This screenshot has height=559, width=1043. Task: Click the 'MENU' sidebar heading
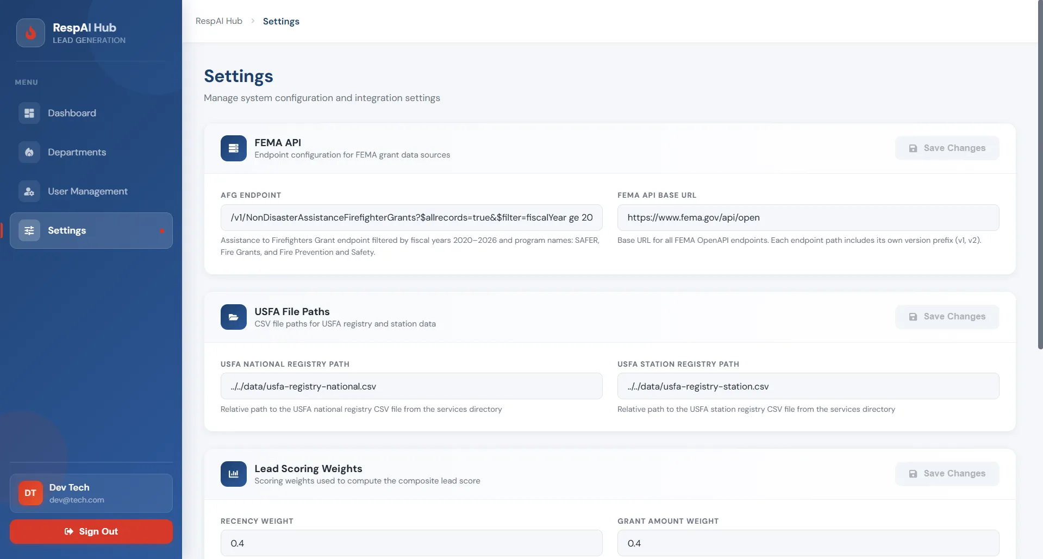(26, 83)
